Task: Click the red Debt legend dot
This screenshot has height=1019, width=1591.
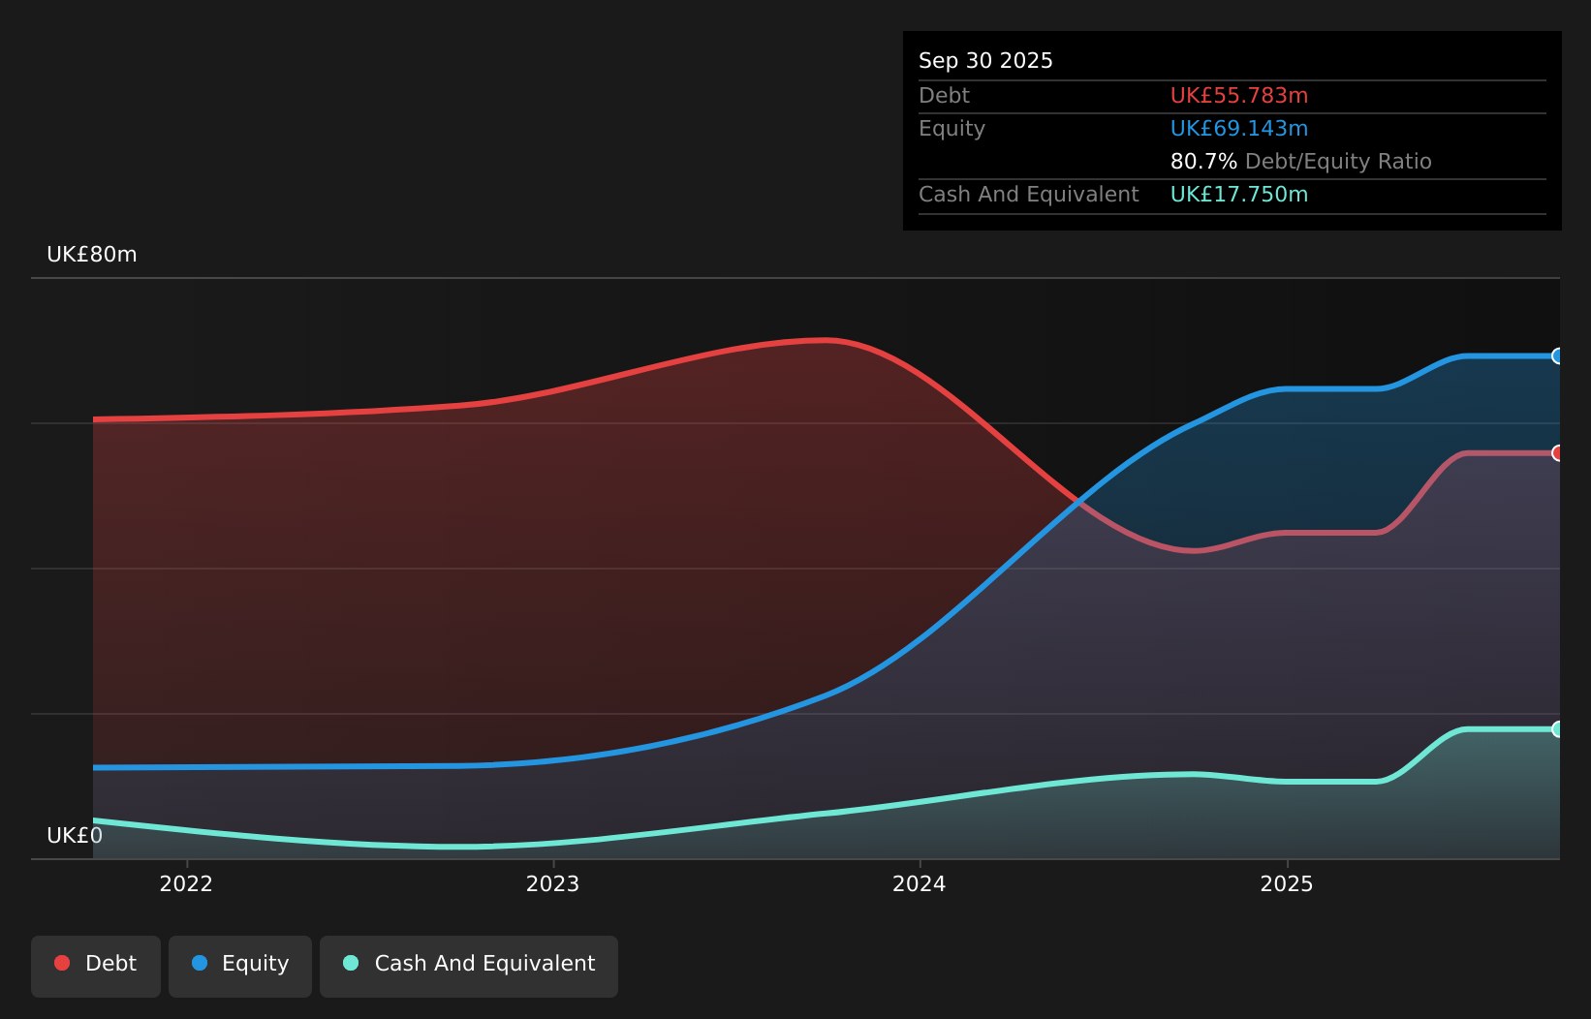Action: click(62, 963)
